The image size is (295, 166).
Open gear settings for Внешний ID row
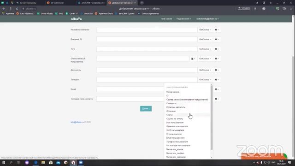click(x=217, y=39)
